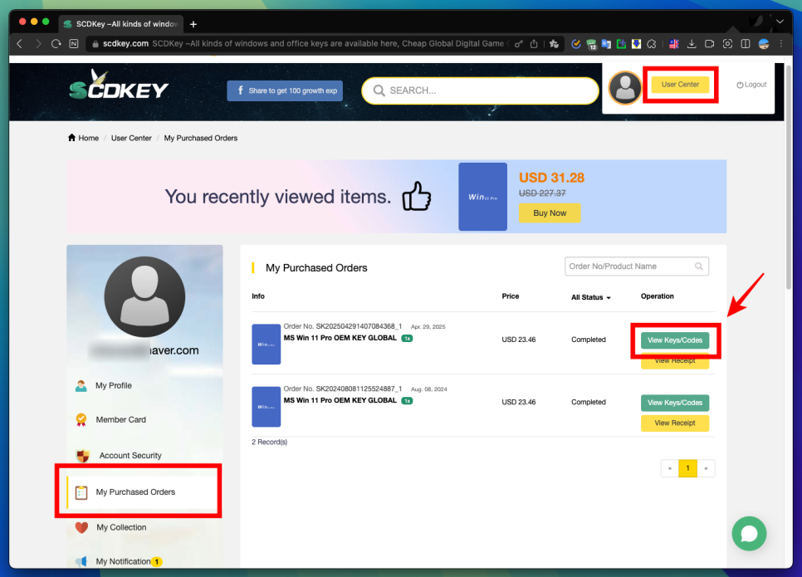The width and height of the screenshot is (802, 577).
Task: Open Account Security in sidebar
Action: pos(130,455)
